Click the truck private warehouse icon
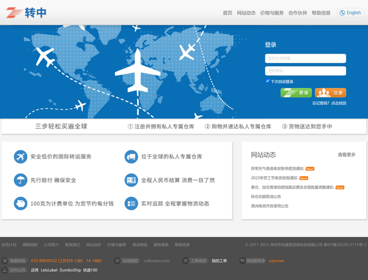Screen dimensions: 368x280 click(x=131, y=157)
